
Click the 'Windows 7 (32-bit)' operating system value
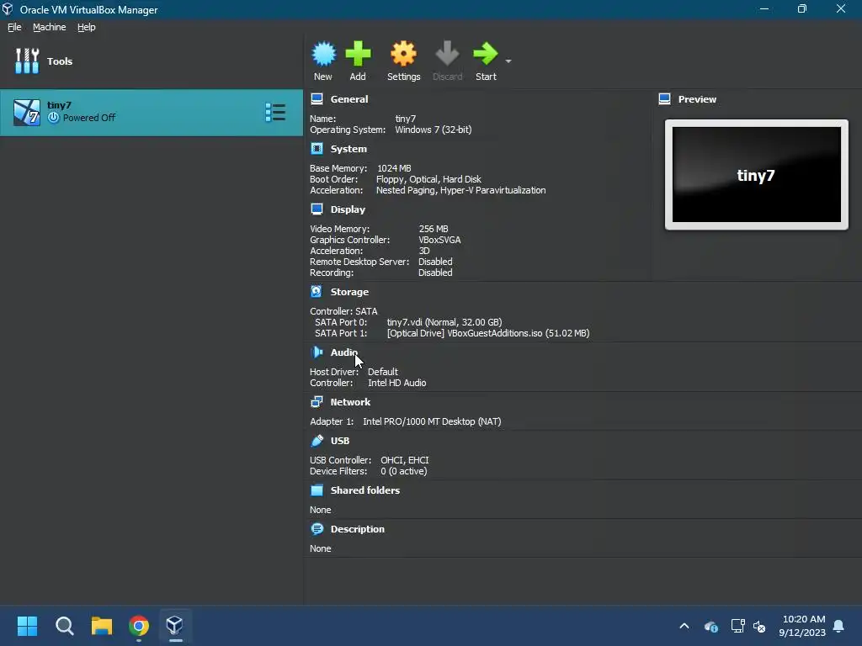click(x=434, y=130)
